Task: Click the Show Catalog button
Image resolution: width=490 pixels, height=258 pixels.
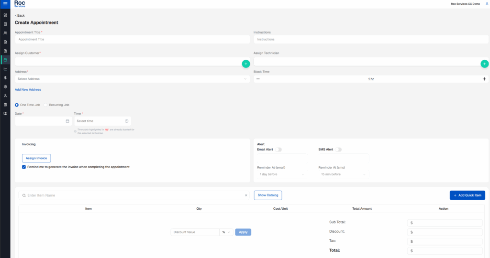Action: click(x=268, y=195)
